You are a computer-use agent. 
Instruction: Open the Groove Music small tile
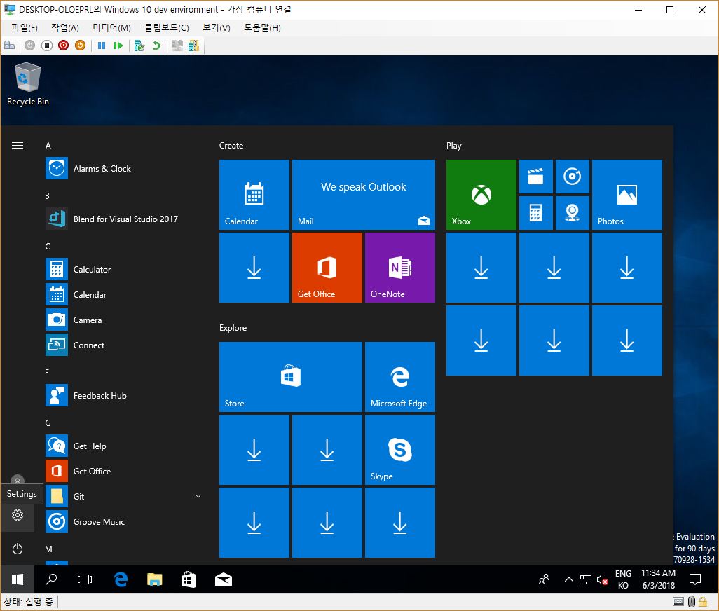[x=573, y=177]
